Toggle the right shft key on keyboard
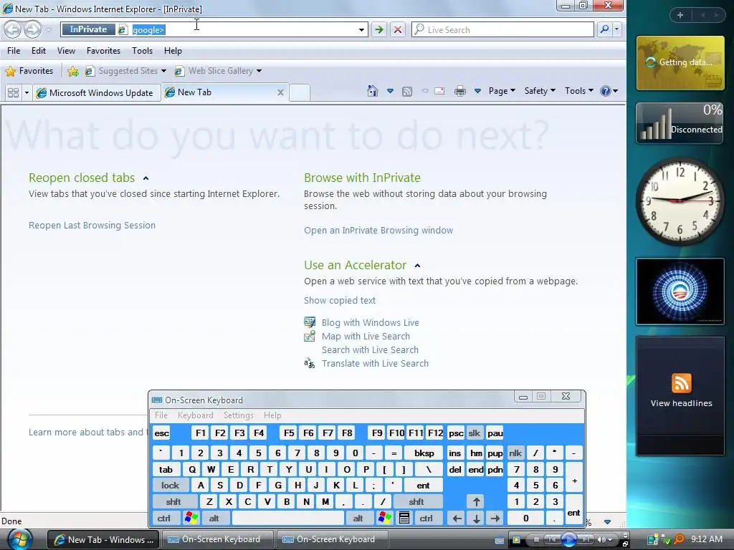Screen dimensions: 734x550 [x=416, y=502]
